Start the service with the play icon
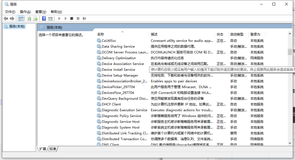295x160 pixels. tap(59, 19)
